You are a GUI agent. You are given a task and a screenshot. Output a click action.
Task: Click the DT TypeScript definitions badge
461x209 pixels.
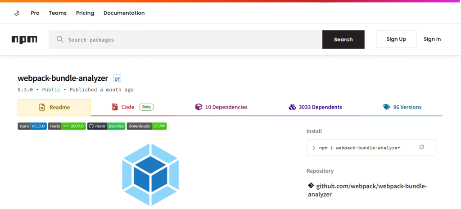tap(117, 78)
